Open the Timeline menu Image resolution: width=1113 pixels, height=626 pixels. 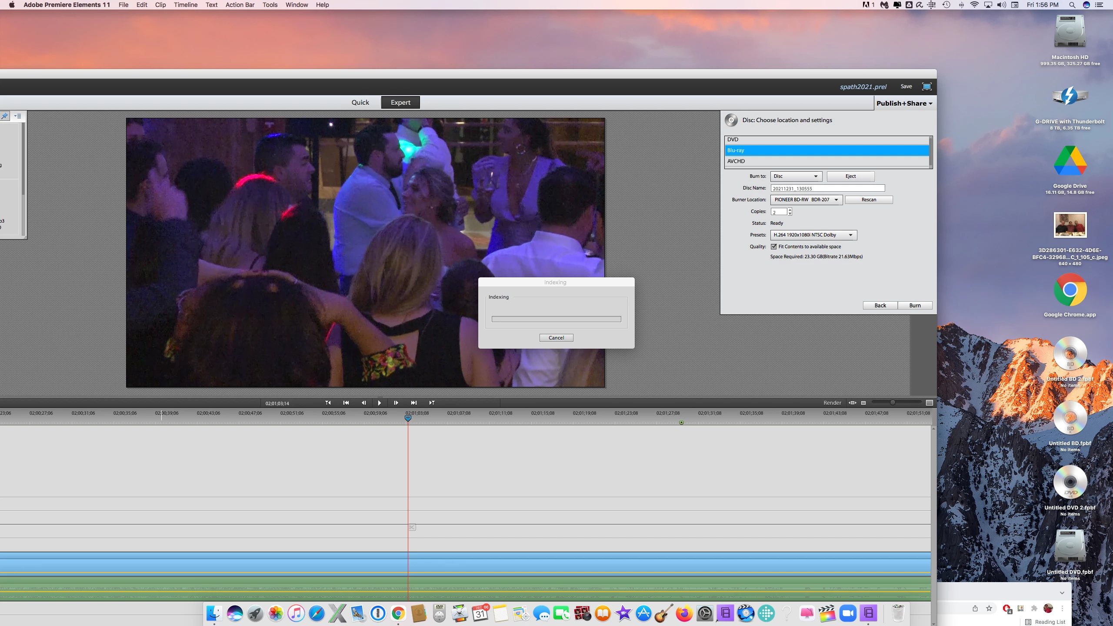coord(185,5)
